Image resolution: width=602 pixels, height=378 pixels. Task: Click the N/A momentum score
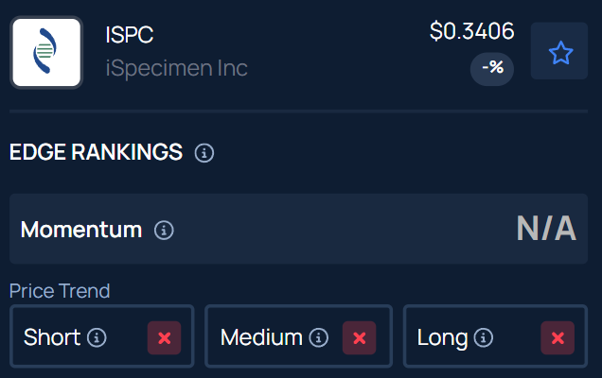point(546,229)
